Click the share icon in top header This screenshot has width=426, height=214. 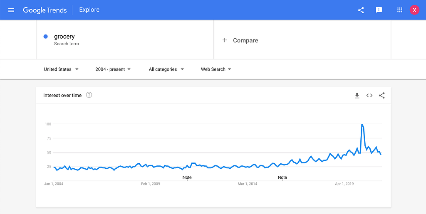pyautogui.click(x=361, y=10)
